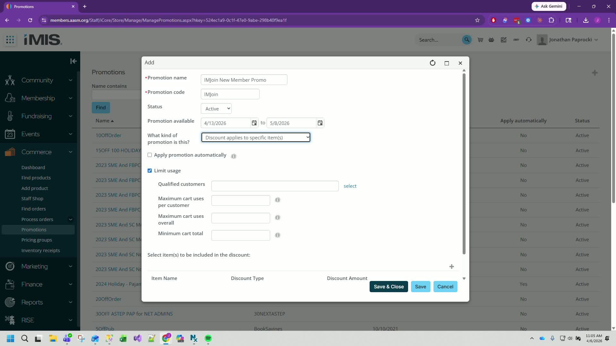Screen dimensions: 616x346
Task: Open the kind of promotion dropdown
Action: pyautogui.click(x=256, y=137)
